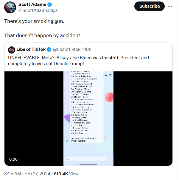179x180 pixels.
Task: Click Libs of TikTok verified badge
Action: pyautogui.click(x=49, y=49)
